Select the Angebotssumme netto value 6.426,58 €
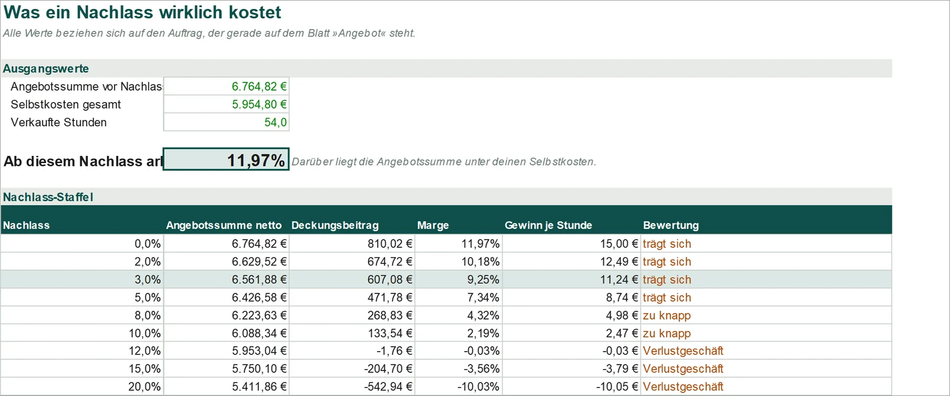This screenshot has width=950, height=396. coord(226,297)
